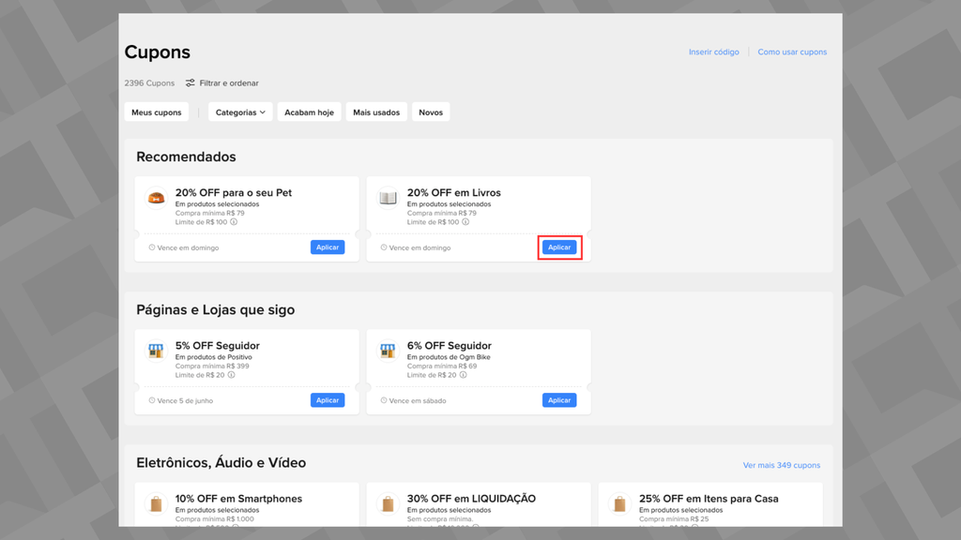Click the 20% OFF para o seu Pet title
This screenshot has height=540, width=961.
click(x=234, y=192)
